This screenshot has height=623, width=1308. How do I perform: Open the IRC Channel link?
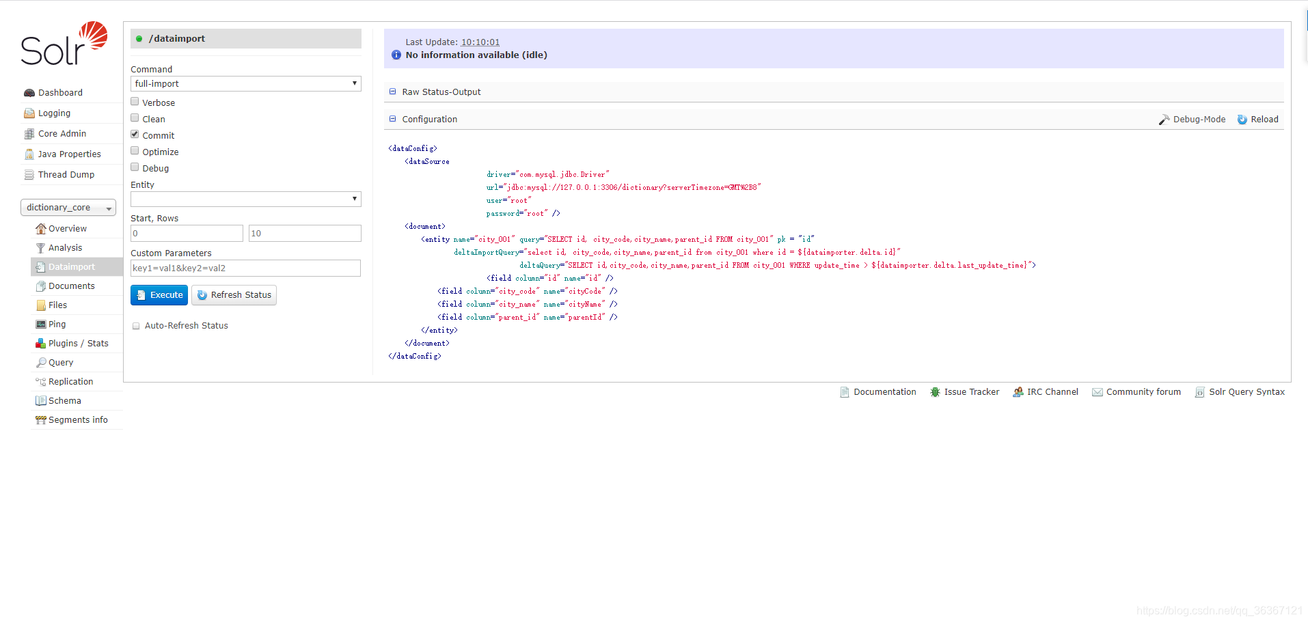(x=1052, y=392)
